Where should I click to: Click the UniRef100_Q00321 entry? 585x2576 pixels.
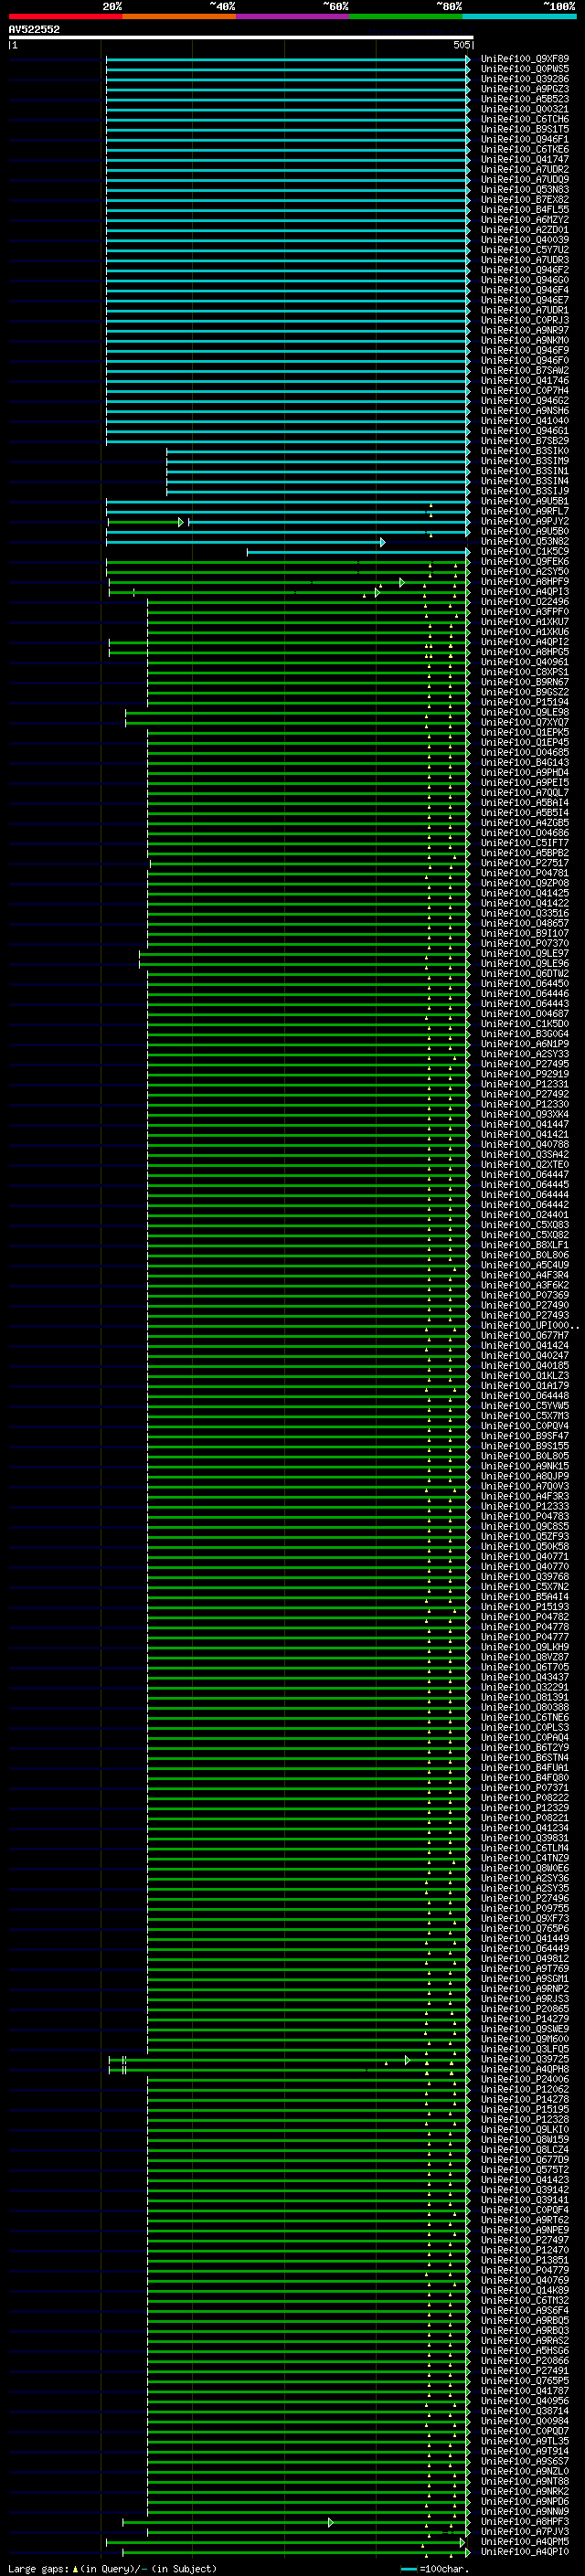pos(524,109)
